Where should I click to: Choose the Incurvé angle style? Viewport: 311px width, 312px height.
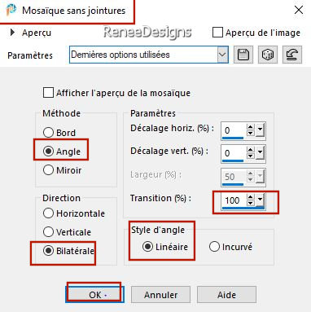214,247
